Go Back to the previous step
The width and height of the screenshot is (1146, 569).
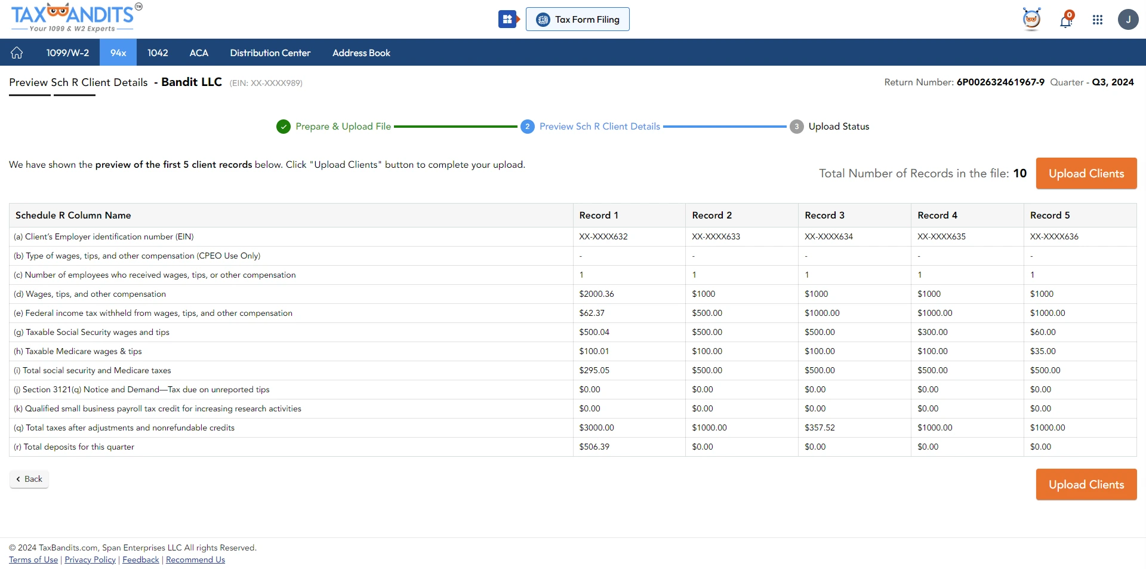point(29,479)
